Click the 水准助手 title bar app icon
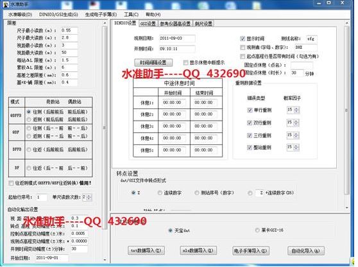 point(6,4)
